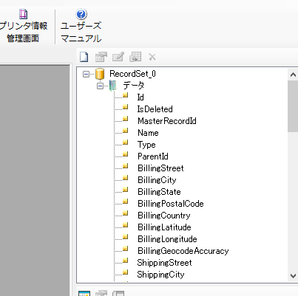Click the vertical scrollbar thumb

(x=293, y=106)
